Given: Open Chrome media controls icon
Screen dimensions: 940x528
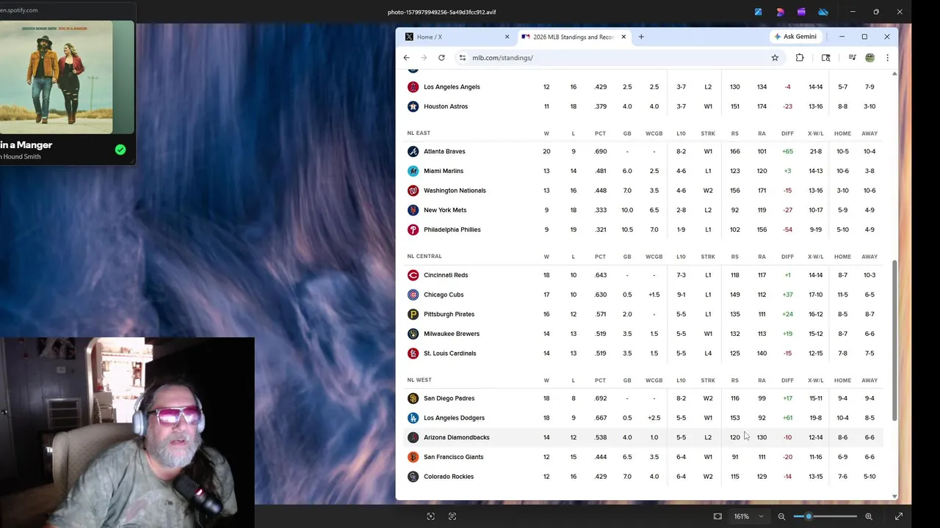Looking at the screenshot, I should tap(852, 57).
